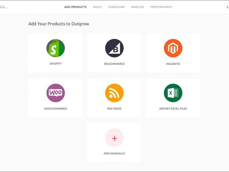229x172 pixels.
Task: Click the MAGENTO text label
Action: pyautogui.click(x=173, y=64)
